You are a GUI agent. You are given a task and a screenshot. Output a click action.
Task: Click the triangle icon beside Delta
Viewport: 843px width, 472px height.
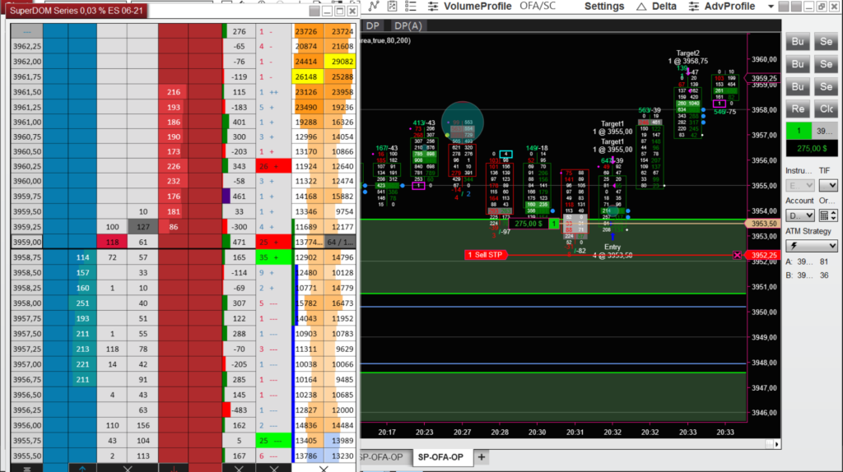pyautogui.click(x=640, y=7)
